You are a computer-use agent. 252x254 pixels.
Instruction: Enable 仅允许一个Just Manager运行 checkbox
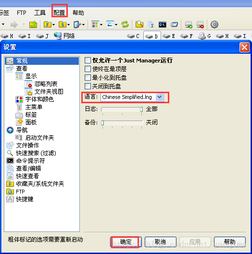pos(88,60)
